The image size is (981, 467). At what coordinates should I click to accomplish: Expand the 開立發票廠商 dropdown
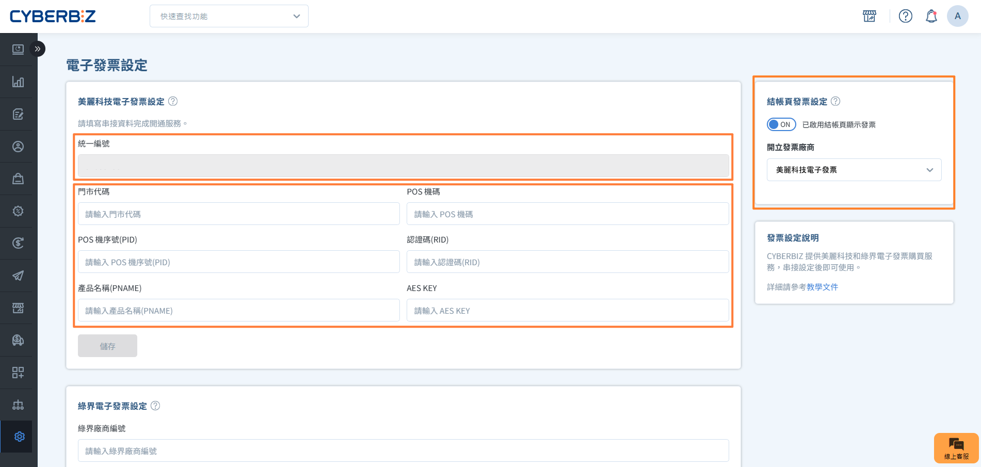854,170
